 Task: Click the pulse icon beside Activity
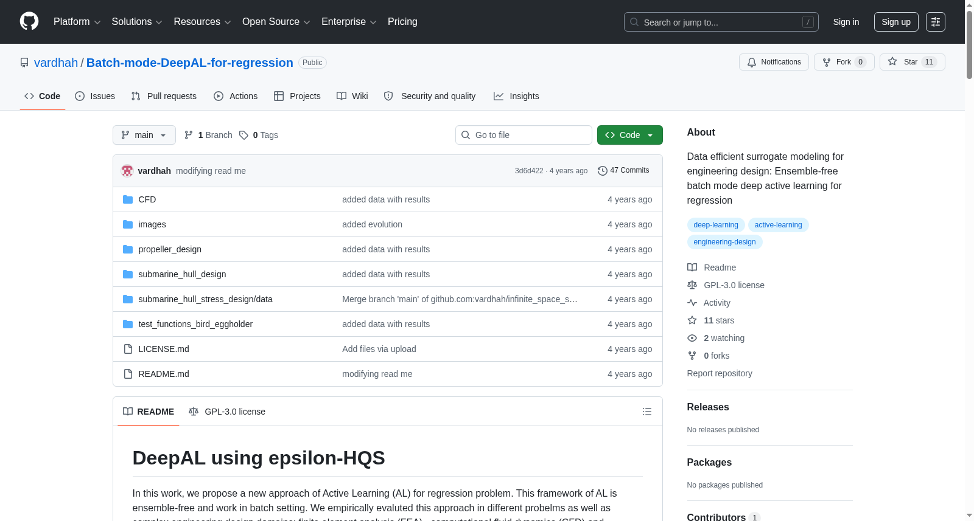(x=692, y=303)
